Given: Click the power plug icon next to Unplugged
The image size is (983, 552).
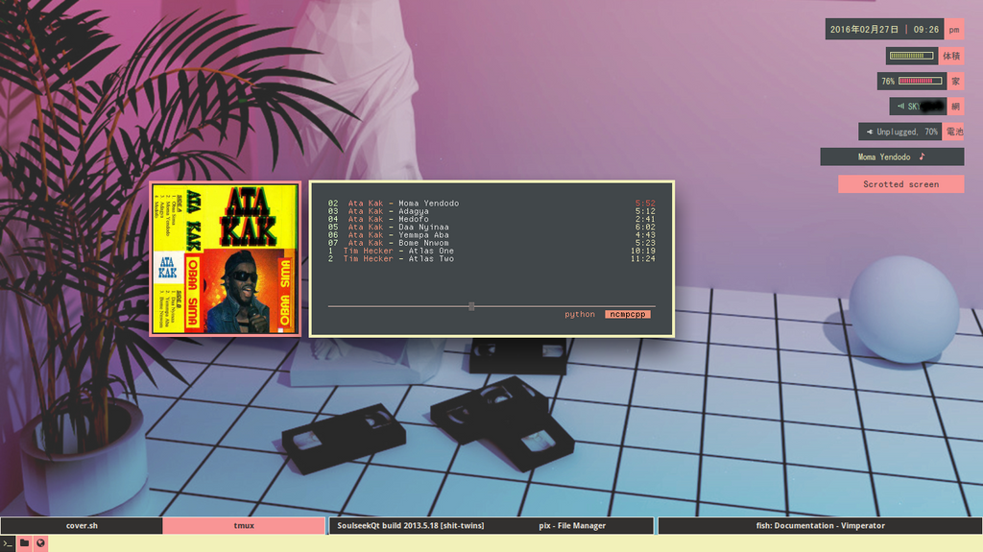Looking at the screenshot, I should pyautogui.click(x=870, y=132).
